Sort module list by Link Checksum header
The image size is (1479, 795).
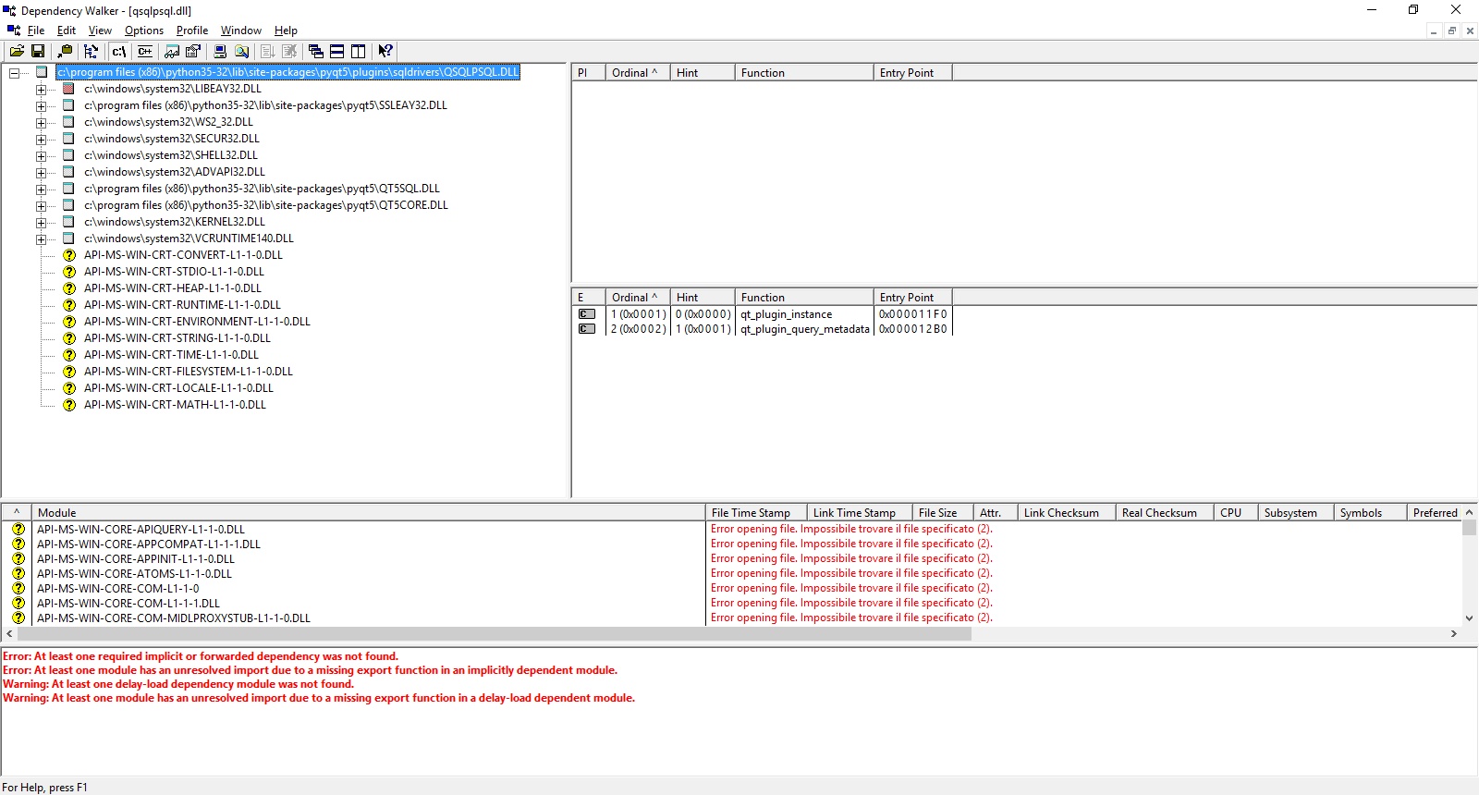pos(1067,513)
